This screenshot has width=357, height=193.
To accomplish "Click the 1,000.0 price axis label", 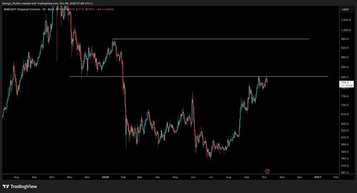I will pos(346,30).
